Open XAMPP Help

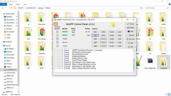[130, 43]
